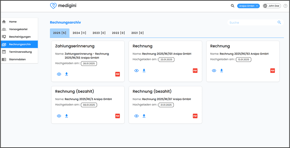The image size is (290, 148).
Task: Click date badge 08.01.2025
Action: [x=89, y=105]
